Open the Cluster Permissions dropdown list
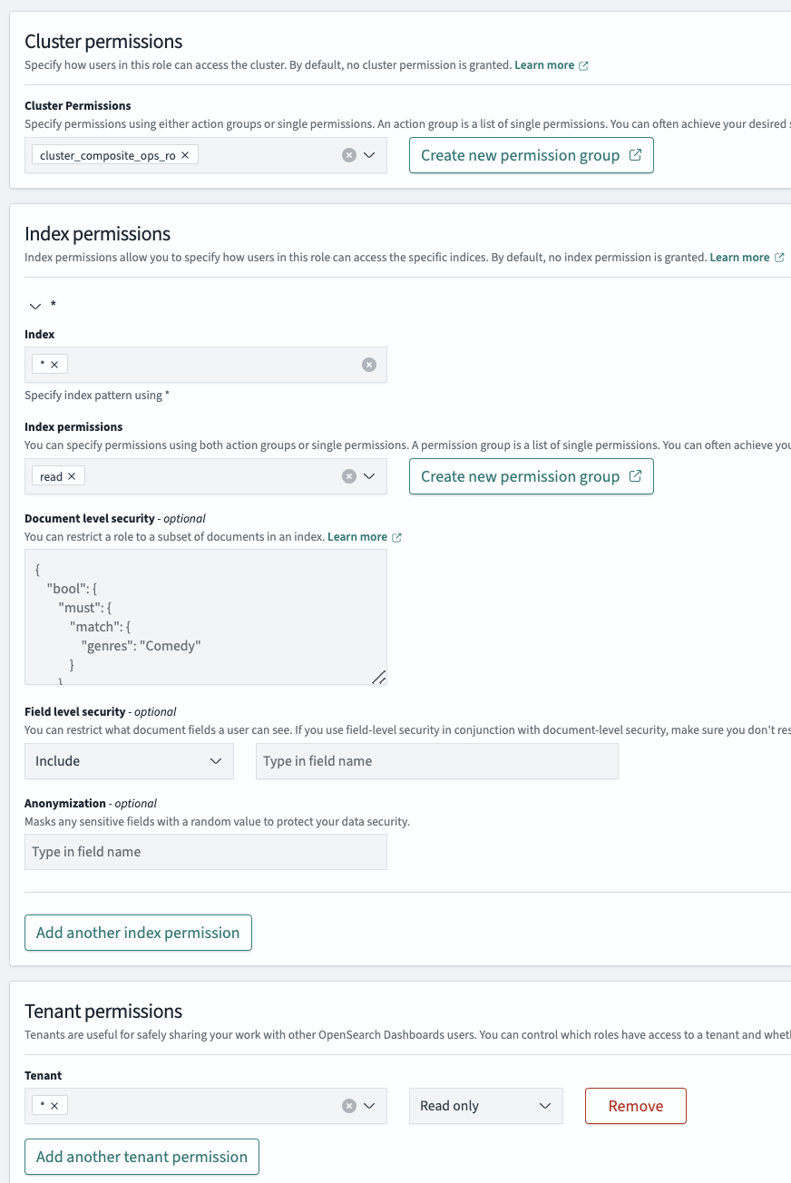 (x=369, y=155)
